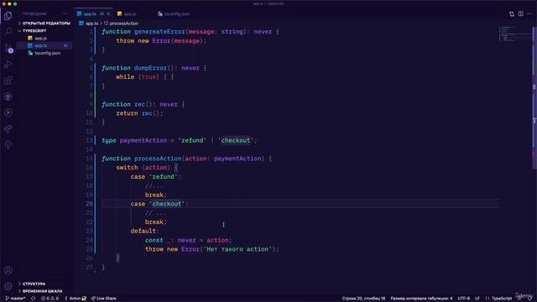Click the tsconfig.json file icon in explorer

click(x=30, y=53)
